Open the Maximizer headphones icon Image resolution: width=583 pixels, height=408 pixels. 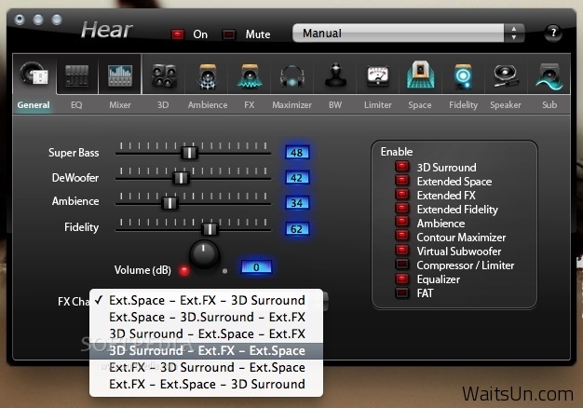point(292,76)
